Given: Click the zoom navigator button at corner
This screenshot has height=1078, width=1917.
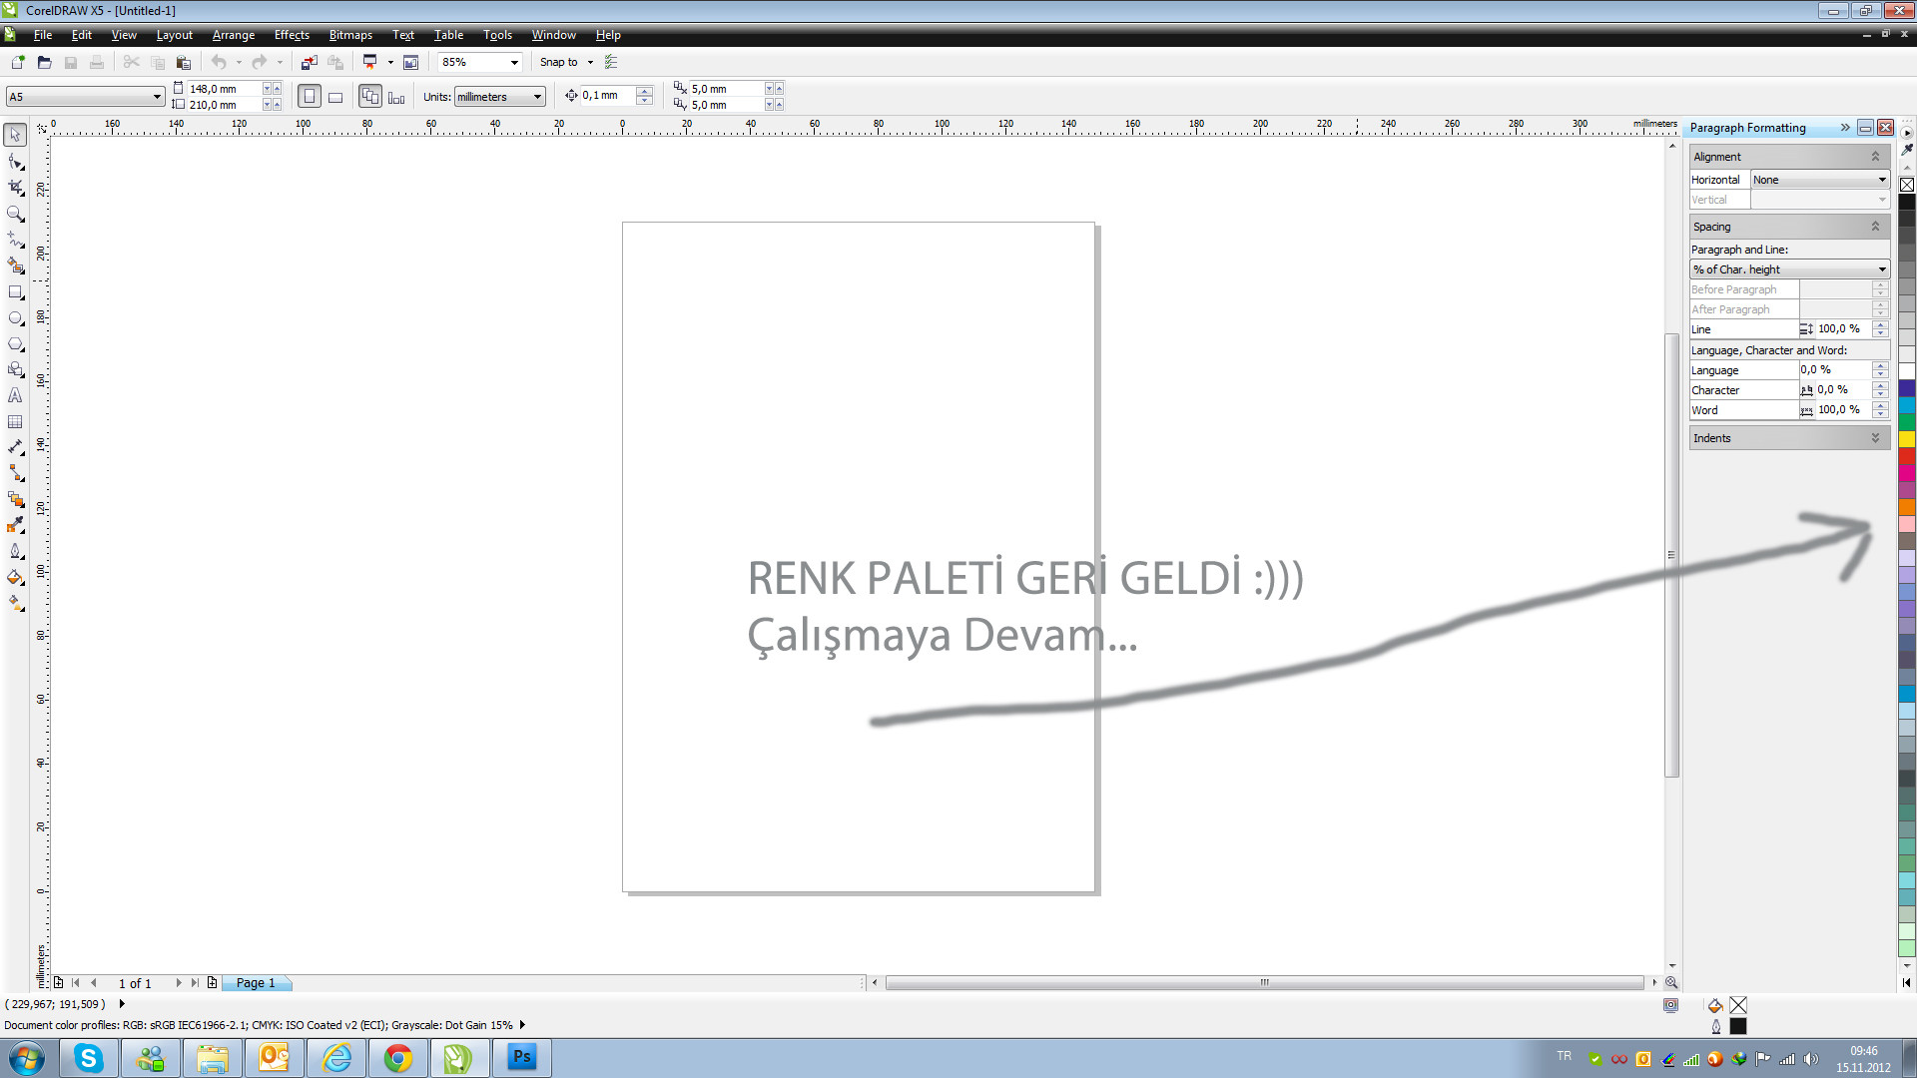Looking at the screenshot, I should [x=1671, y=983].
